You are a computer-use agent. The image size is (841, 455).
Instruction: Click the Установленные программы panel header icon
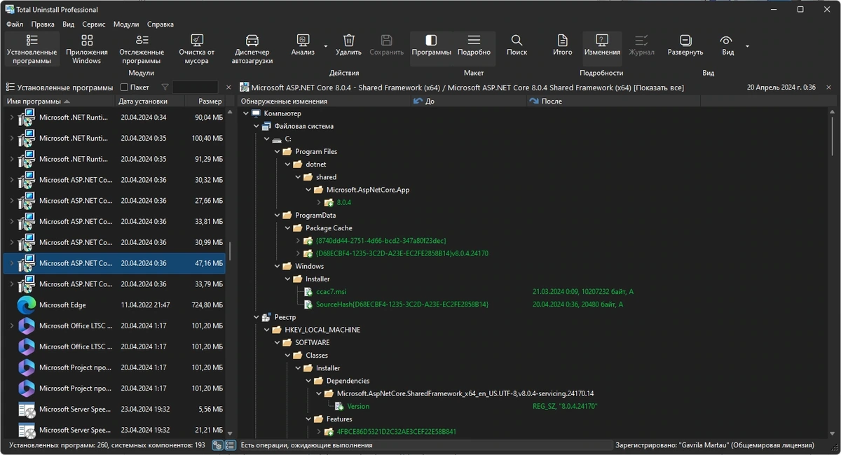pos(11,87)
